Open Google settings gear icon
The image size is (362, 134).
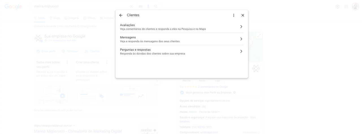(337, 7)
